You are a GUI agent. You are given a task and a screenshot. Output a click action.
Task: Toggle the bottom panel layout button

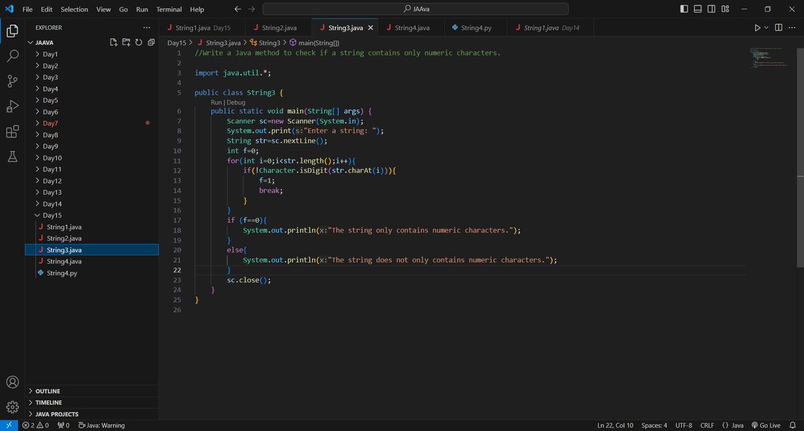(x=697, y=9)
